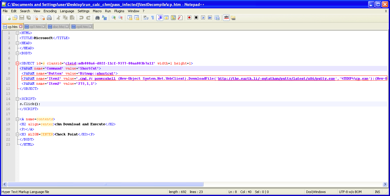The width and height of the screenshot is (390, 196).
Task: Open Find with the binoculars icon
Action: (x=98, y=18)
